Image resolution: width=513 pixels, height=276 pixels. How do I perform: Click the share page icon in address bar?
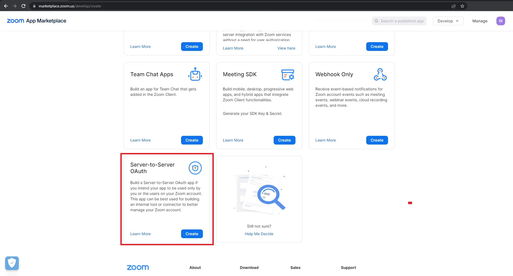[454, 6]
